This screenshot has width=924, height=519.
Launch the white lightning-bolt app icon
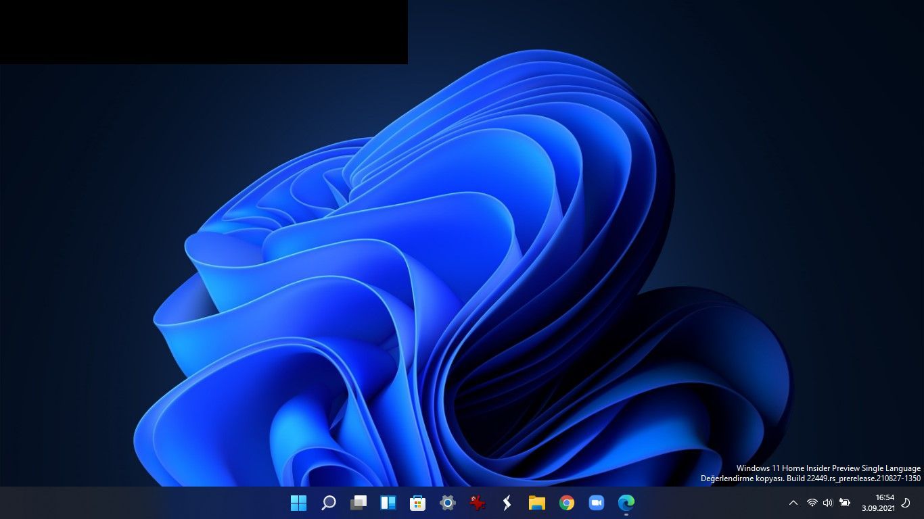coord(507,503)
